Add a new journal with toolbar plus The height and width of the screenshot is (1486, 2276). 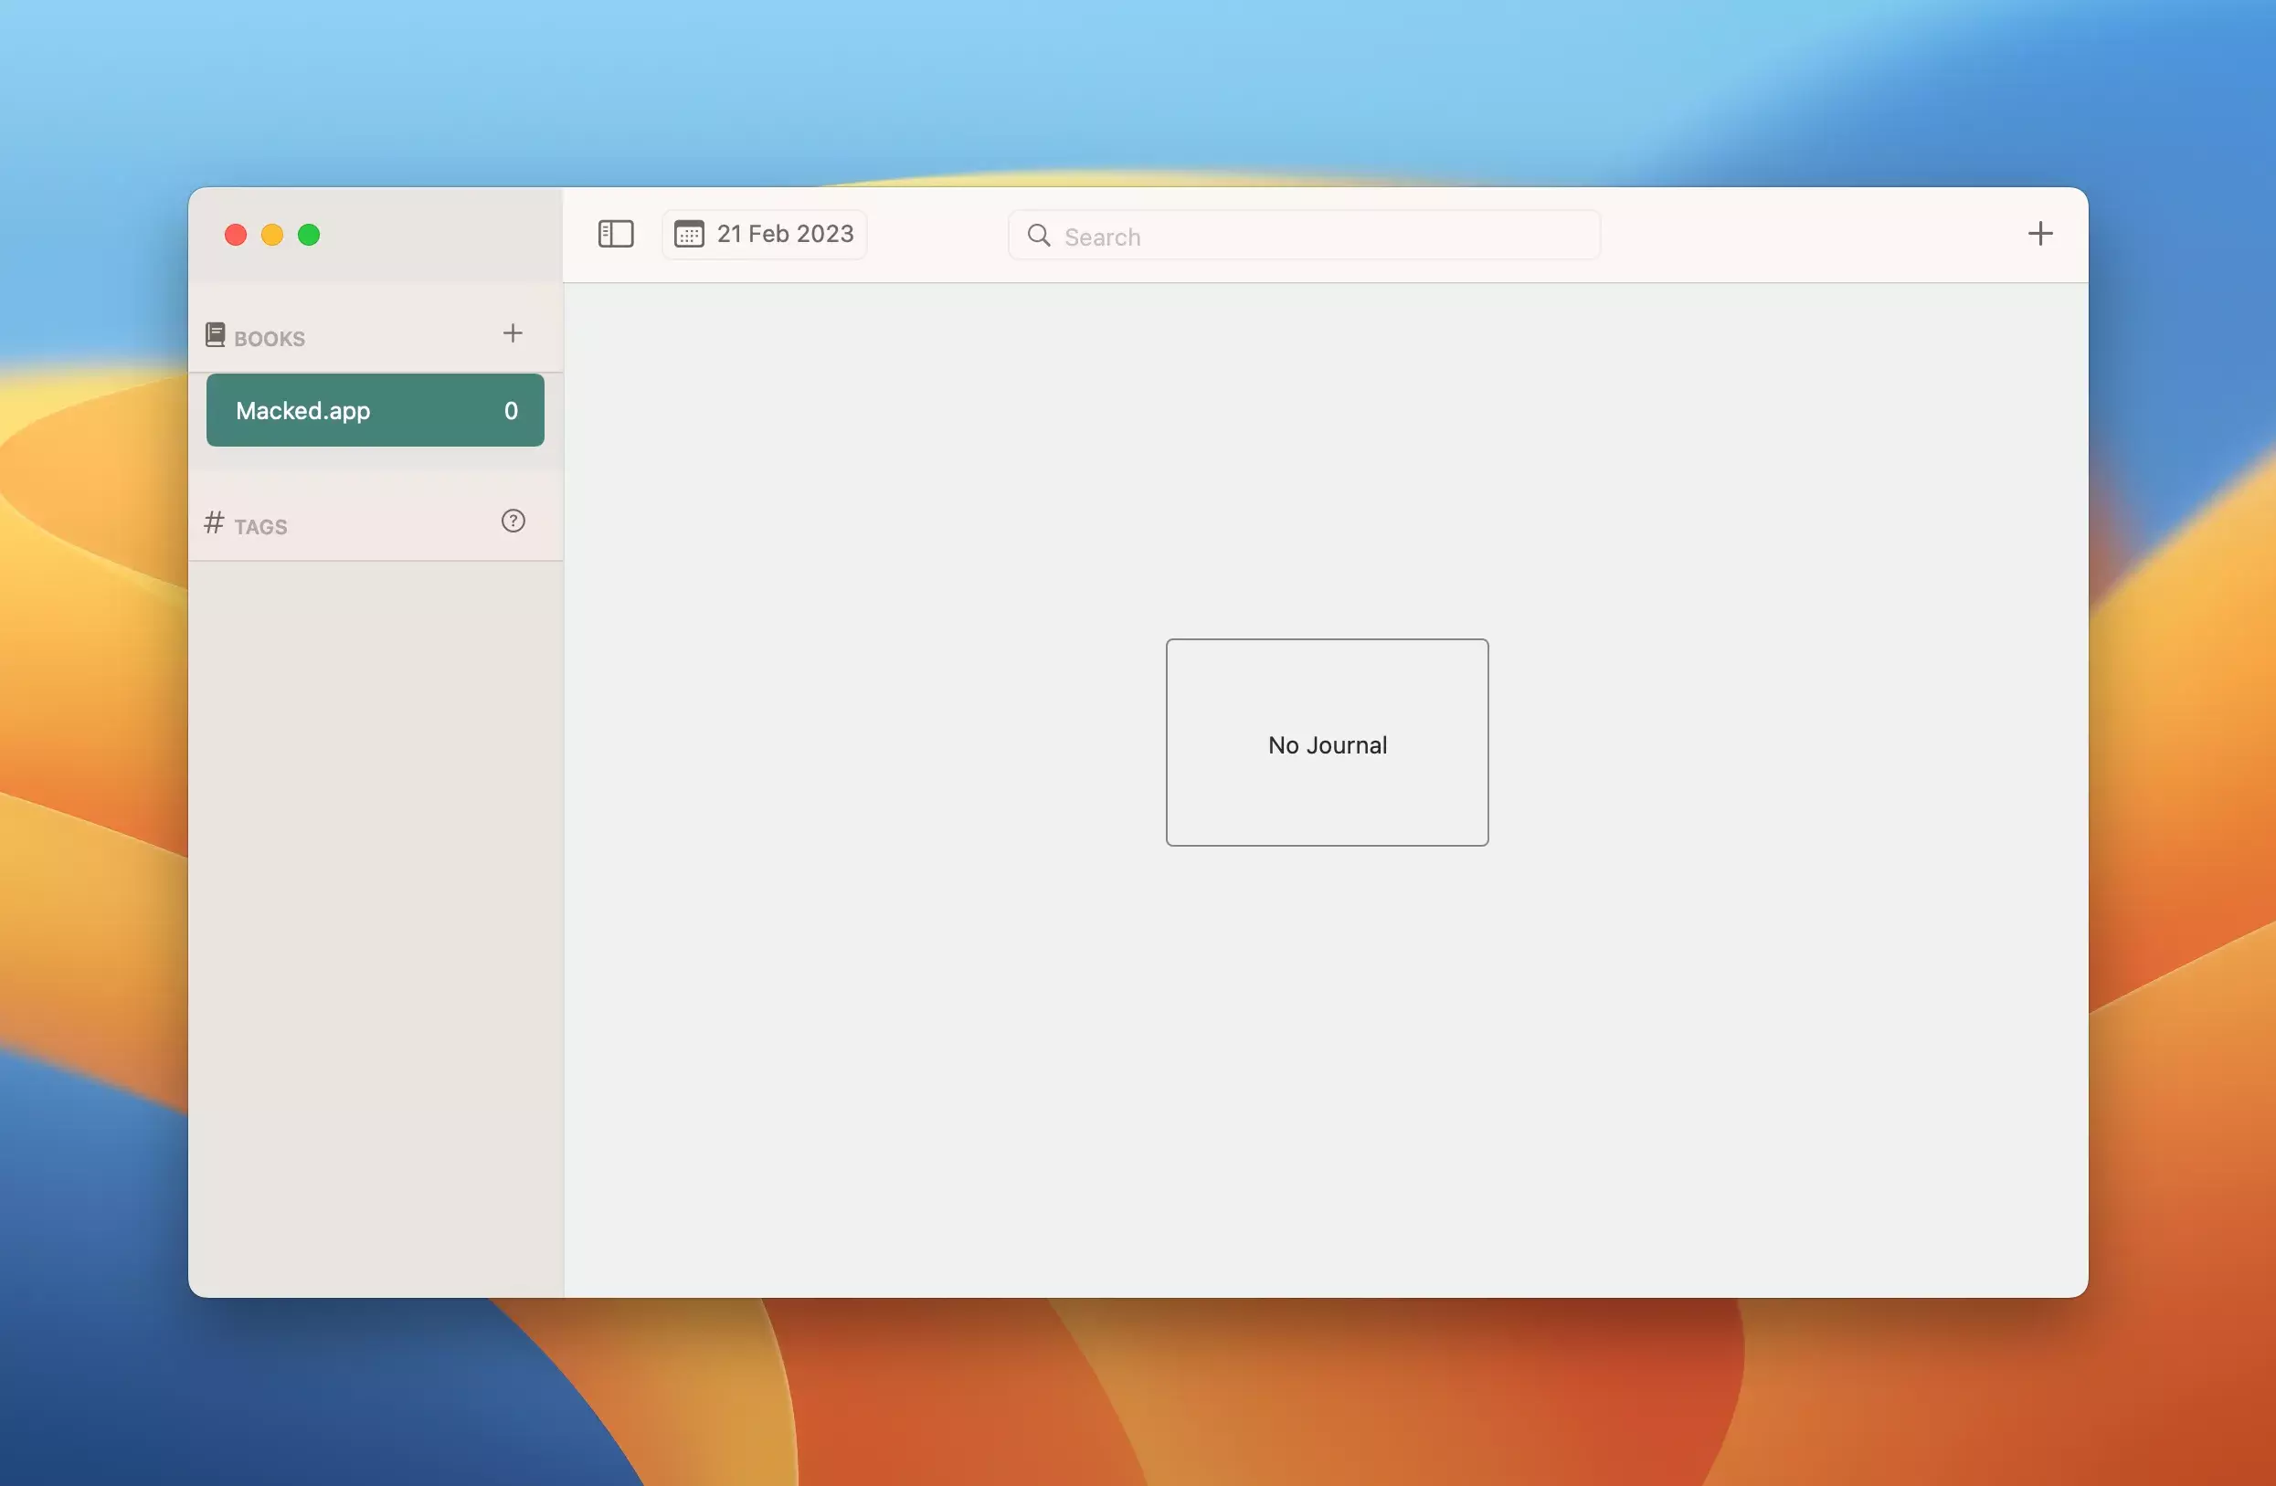coord(2039,234)
